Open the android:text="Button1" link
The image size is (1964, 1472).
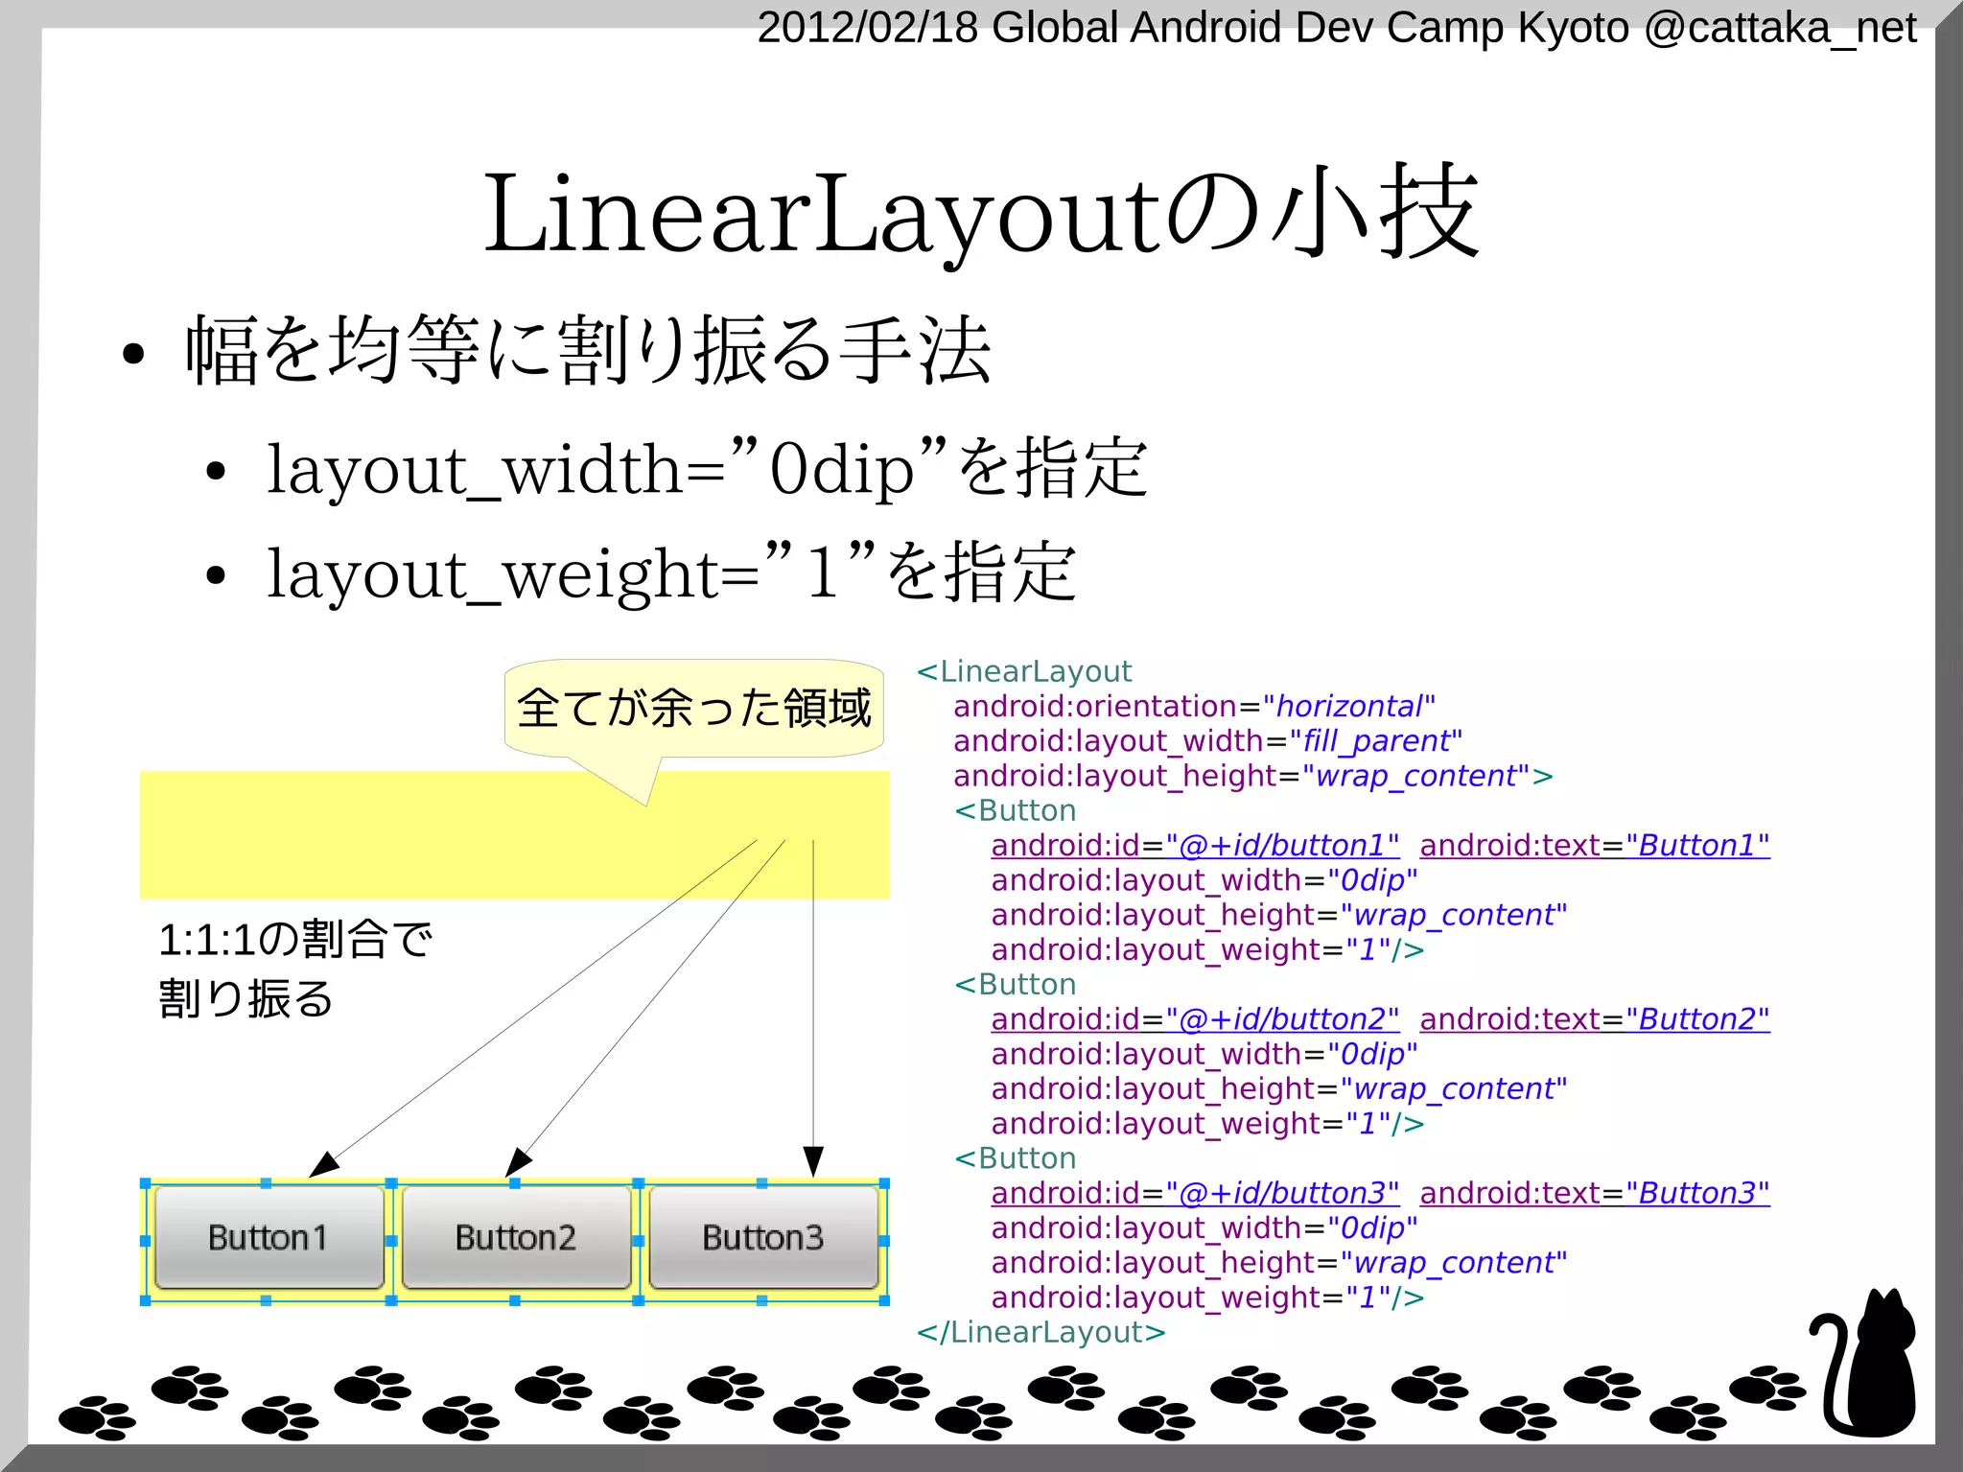click(1595, 846)
